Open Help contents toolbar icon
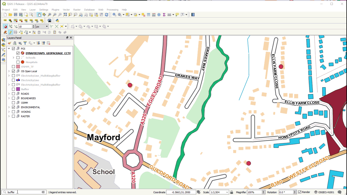The image size is (347, 195). [193, 15]
